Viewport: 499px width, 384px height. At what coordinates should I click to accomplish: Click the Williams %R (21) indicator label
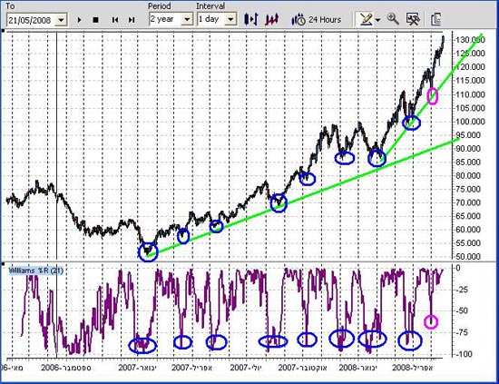coord(36,271)
